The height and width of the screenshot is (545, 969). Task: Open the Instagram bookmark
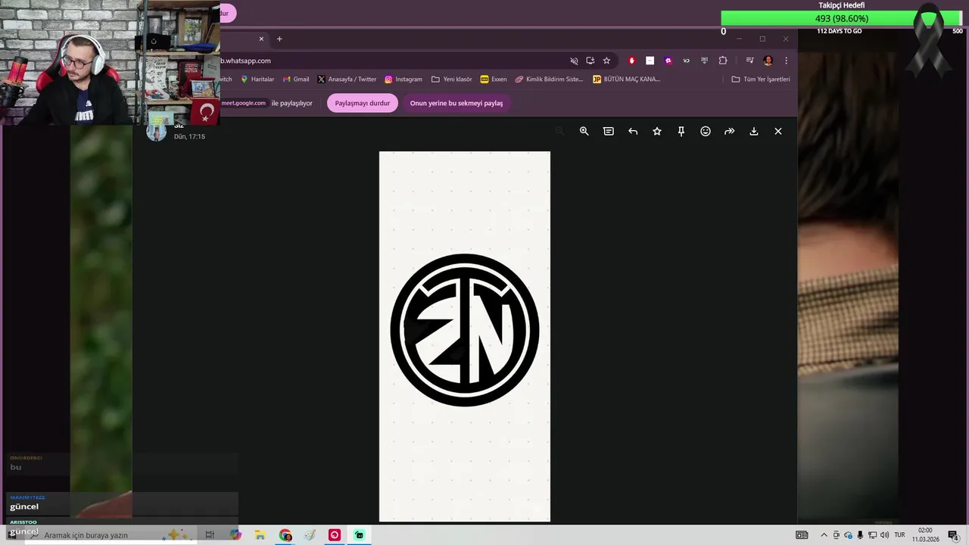pyautogui.click(x=403, y=79)
